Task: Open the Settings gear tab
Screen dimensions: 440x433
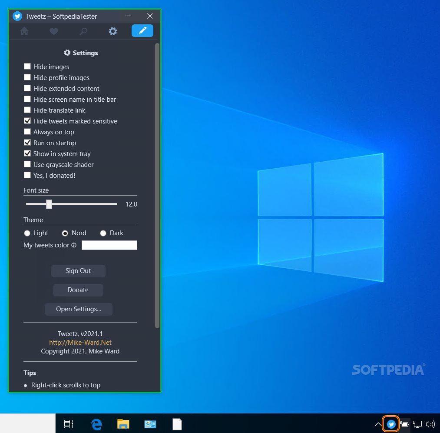Action: point(113,31)
